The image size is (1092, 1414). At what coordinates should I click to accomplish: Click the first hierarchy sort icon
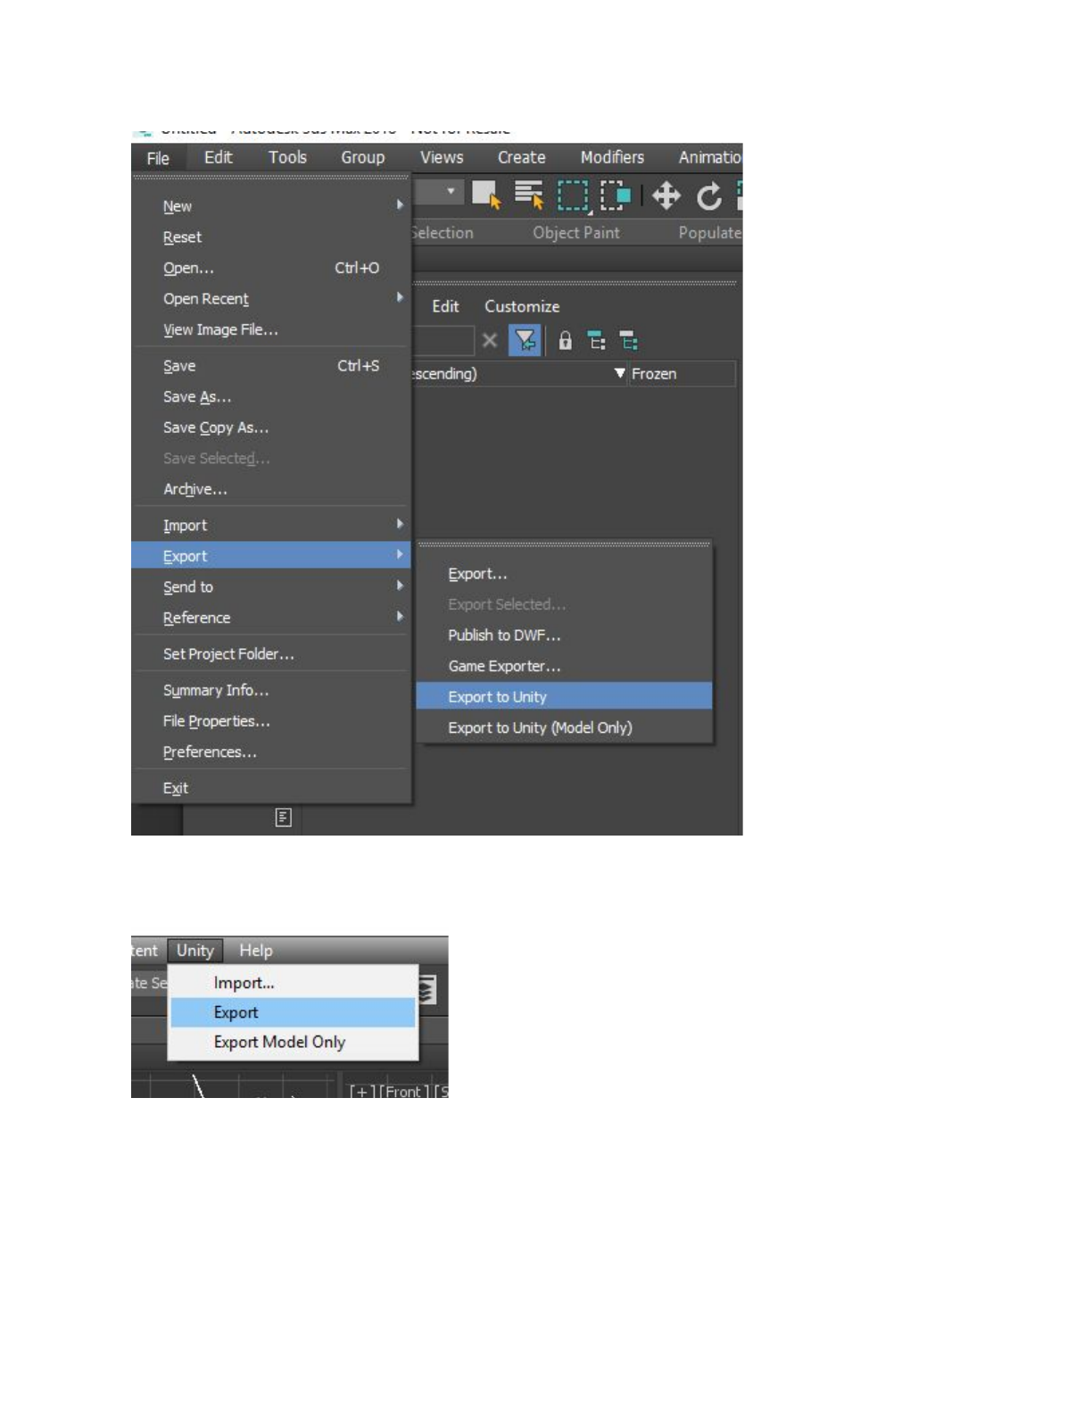click(597, 340)
